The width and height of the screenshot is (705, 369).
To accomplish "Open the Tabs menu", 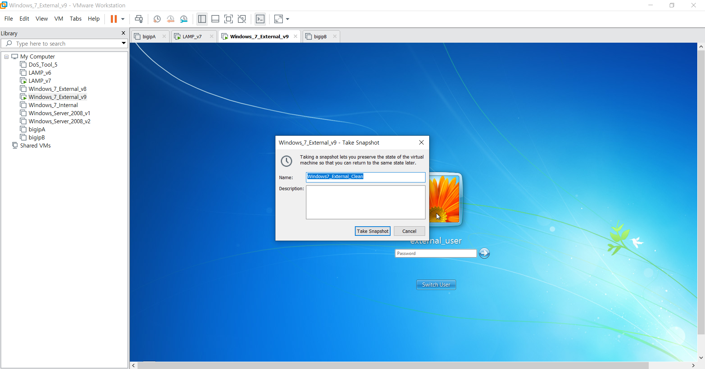I will point(76,18).
